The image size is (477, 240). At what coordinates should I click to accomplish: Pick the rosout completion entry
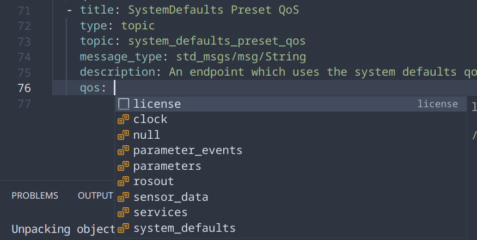291,181
